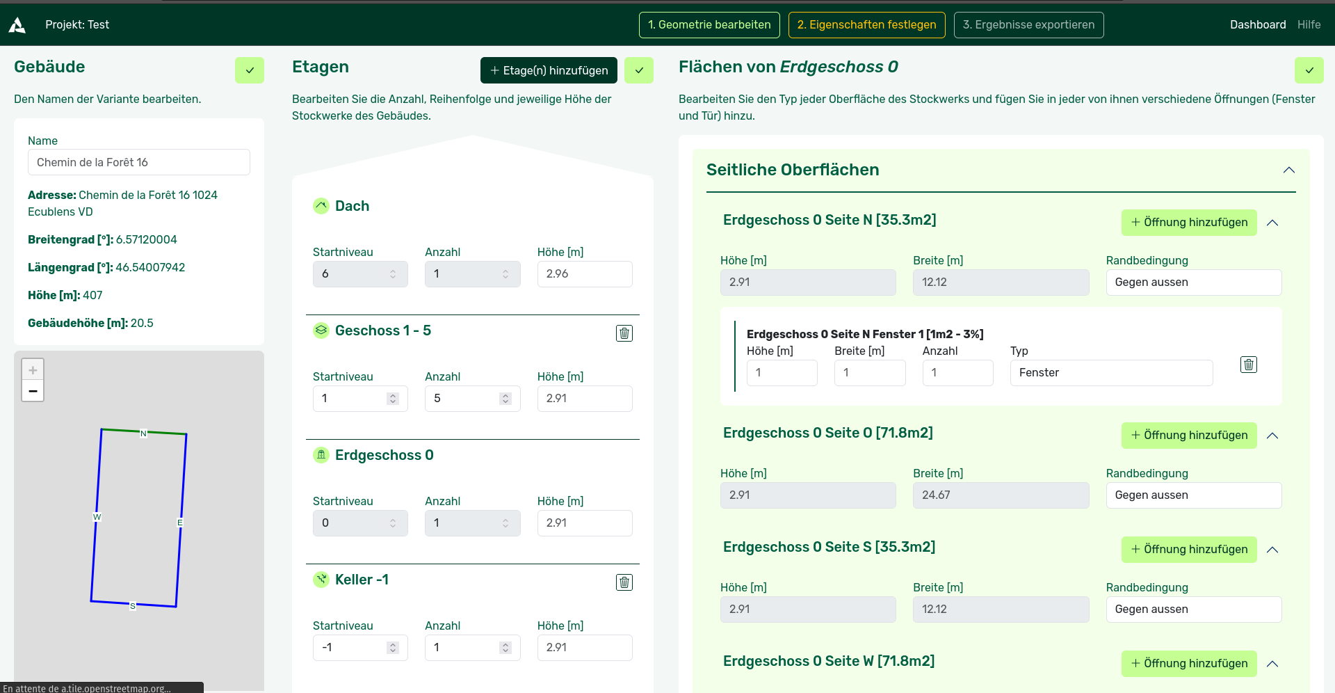Adjust Geschoss 1 - 5 Anzahl stepper
This screenshot has height=693, width=1335.
coord(505,399)
